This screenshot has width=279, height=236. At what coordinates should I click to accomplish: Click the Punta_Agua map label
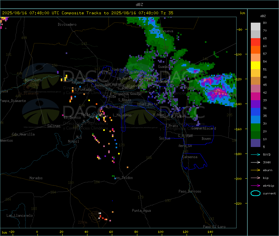tap(141, 211)
